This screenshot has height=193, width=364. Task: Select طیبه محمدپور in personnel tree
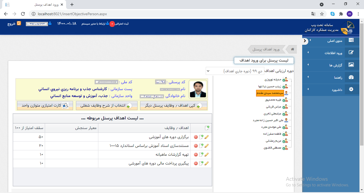pos(273,100)
